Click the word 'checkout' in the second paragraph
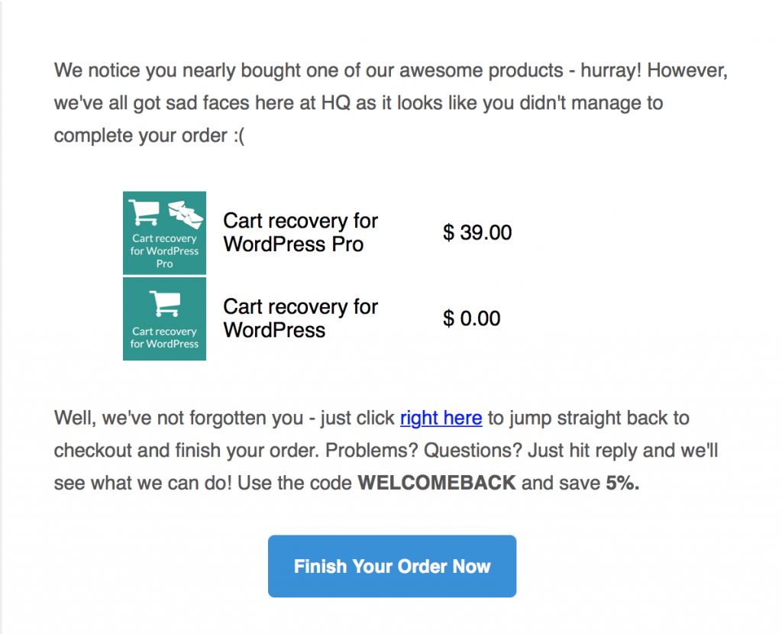Screen dimensions: 782x634 (x=93, y=451)
